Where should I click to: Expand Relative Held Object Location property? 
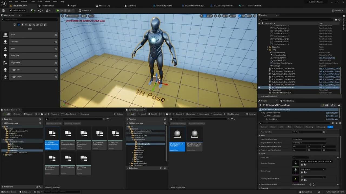259,147
